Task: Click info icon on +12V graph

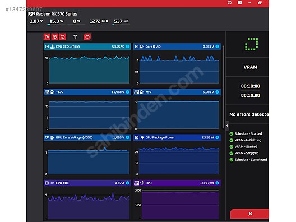Action: [128, 92]
